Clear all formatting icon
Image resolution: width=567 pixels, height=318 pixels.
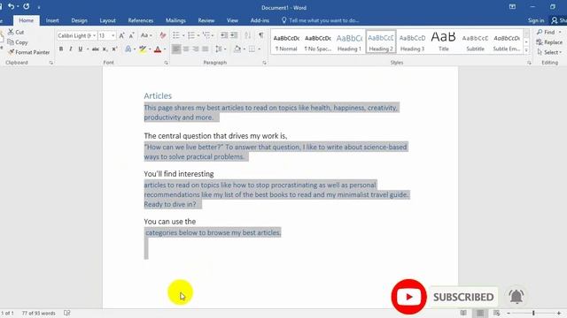point(163,35)
